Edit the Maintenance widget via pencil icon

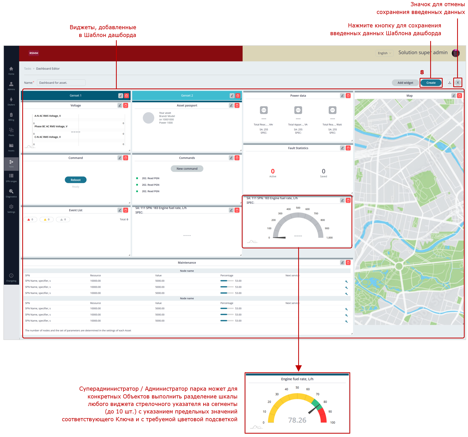point(342,263)
